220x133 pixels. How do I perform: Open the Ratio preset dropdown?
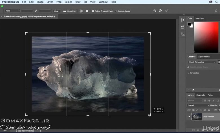[12, 11]
